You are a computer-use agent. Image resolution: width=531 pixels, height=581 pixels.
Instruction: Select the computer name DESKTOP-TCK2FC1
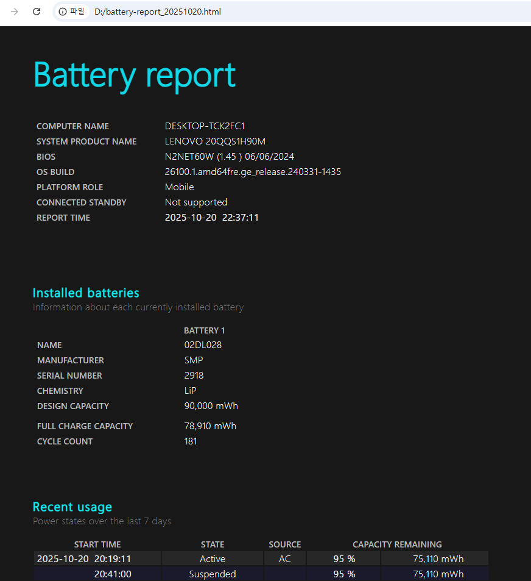[205, 126]
